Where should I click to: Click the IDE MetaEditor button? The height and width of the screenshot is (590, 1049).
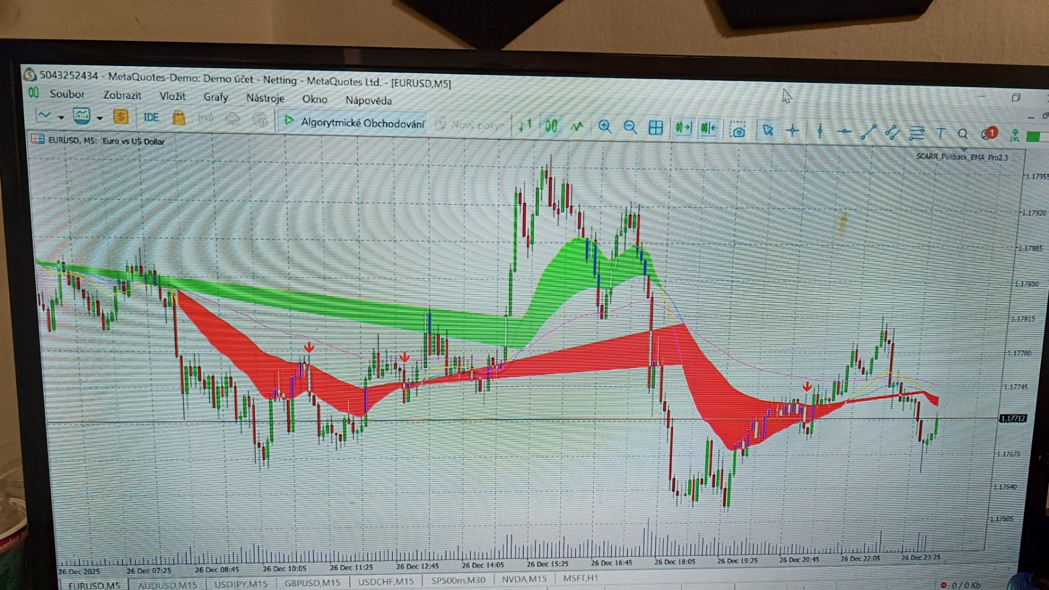click(151, 117)
